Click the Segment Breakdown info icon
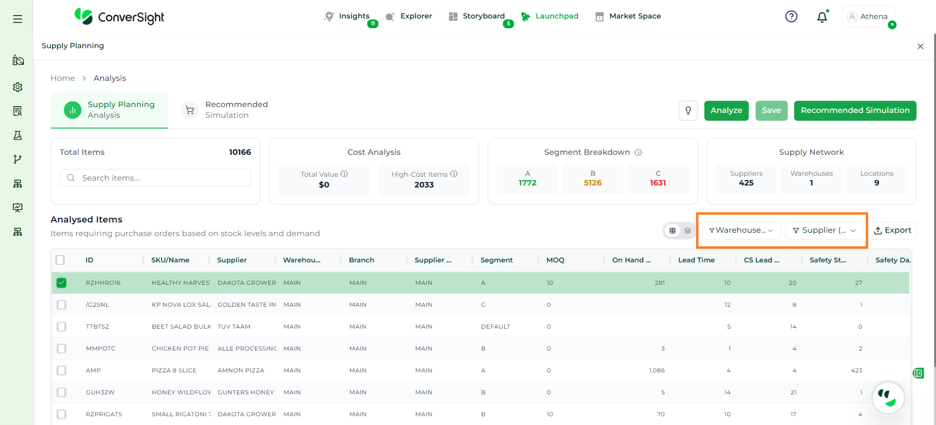 [x=638, y=152]
